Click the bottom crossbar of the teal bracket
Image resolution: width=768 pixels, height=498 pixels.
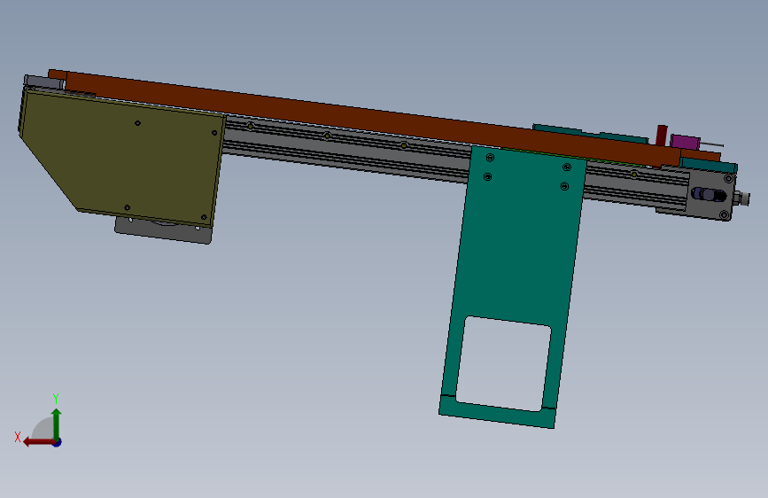click(x=497, y=412)
